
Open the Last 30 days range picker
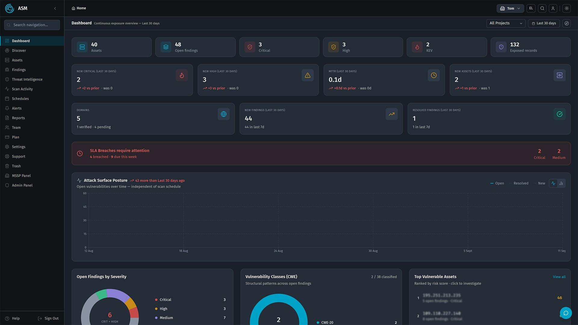coord(544,23)
